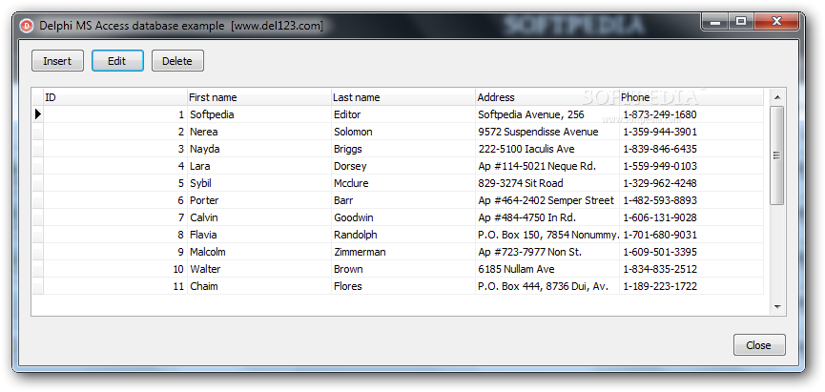The image size is (825, 392).
Task: Select address P.O. Box 444, 8736 Dui, Av.
Action: click(x=547, y=286)
